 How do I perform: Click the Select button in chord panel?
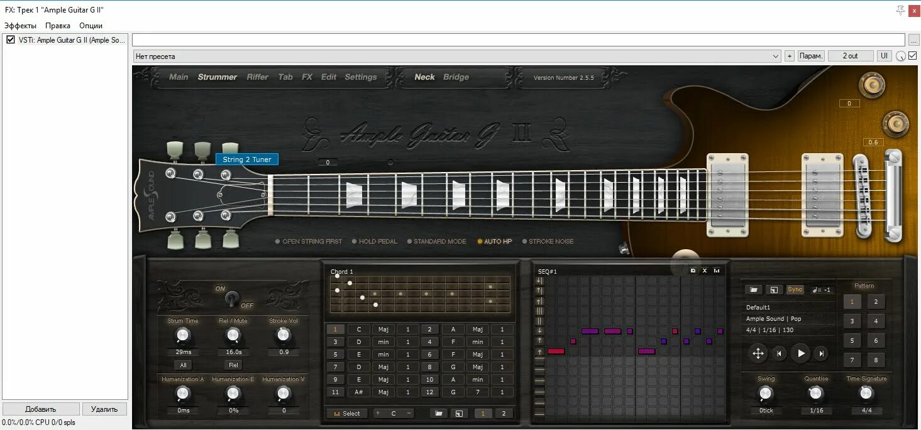pyautogui.click(x=347, y=413)
